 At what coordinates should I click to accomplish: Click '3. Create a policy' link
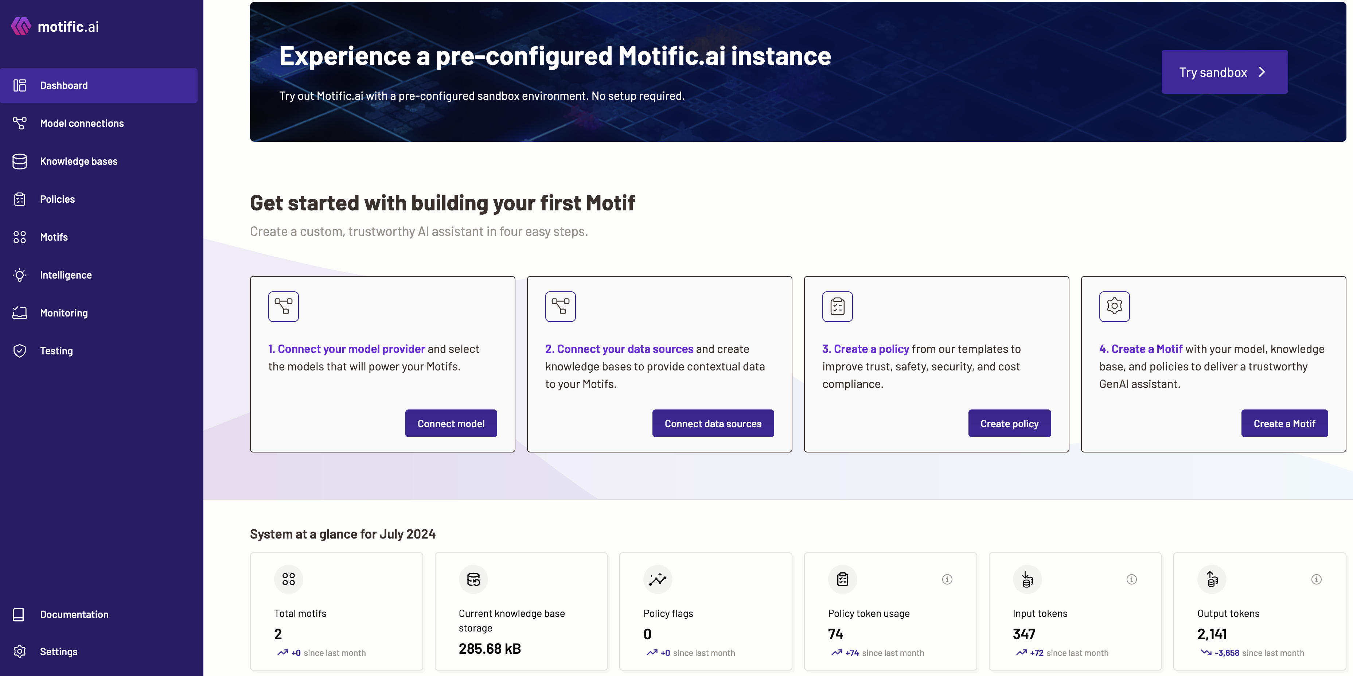[866, 349]
